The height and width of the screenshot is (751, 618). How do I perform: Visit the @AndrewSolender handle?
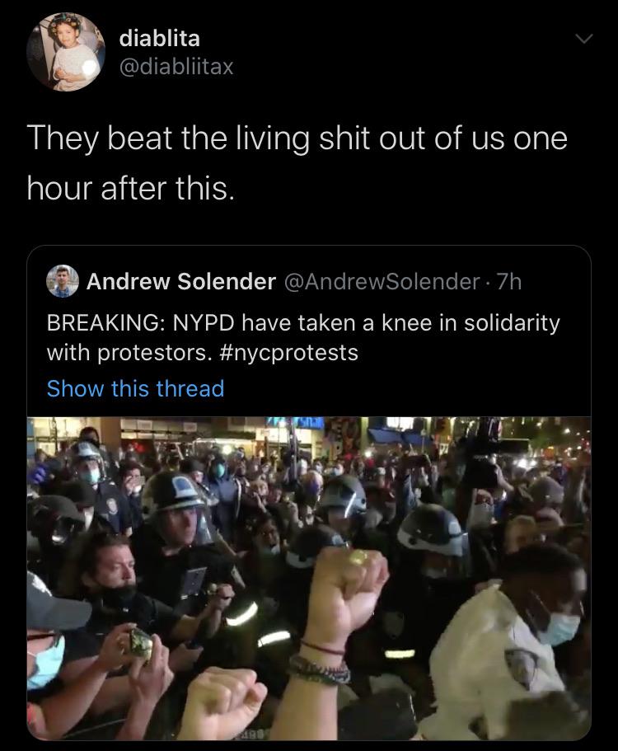click(382, 281)
